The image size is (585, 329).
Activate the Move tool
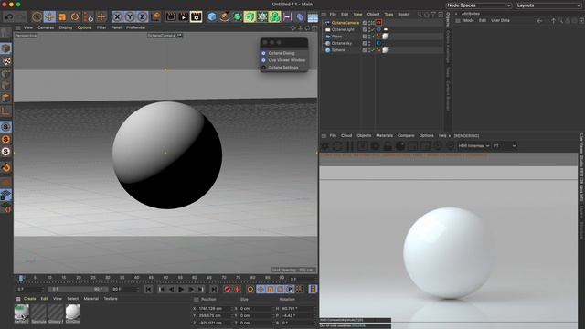coord(49,16)
